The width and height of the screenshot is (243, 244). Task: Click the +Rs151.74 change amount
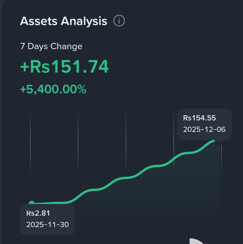pyautogui.click(x=64, y=67)
